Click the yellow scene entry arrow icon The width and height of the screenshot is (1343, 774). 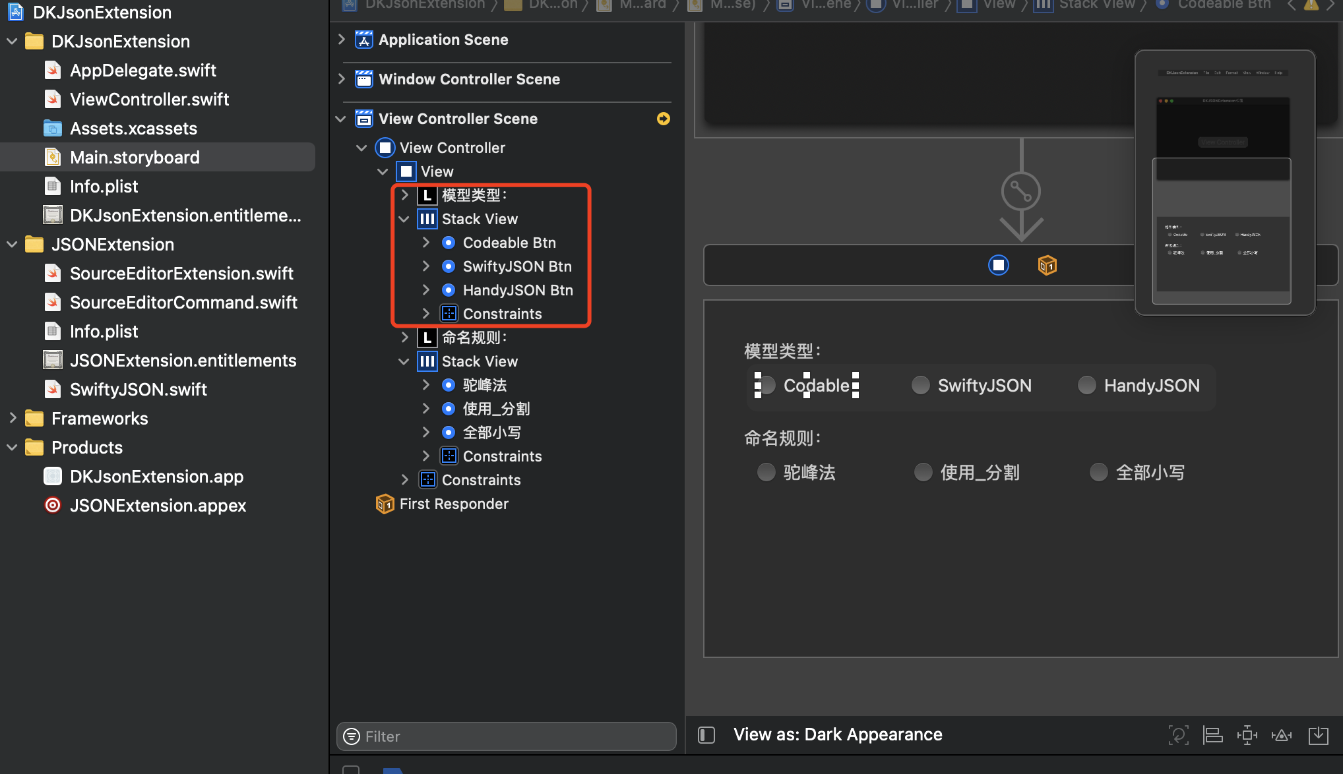point(663,119)
